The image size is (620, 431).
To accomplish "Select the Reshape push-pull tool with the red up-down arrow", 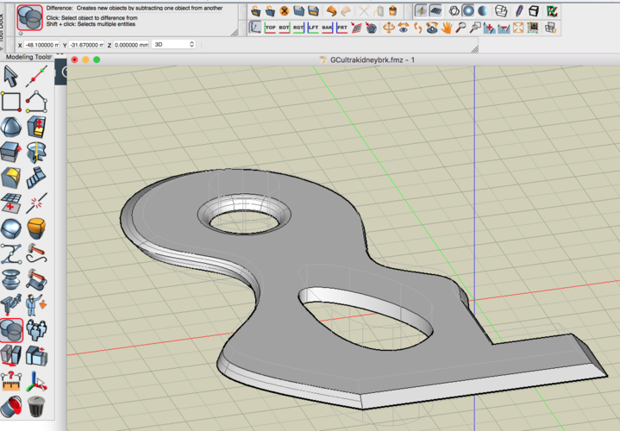I will [x=36, y=128].
